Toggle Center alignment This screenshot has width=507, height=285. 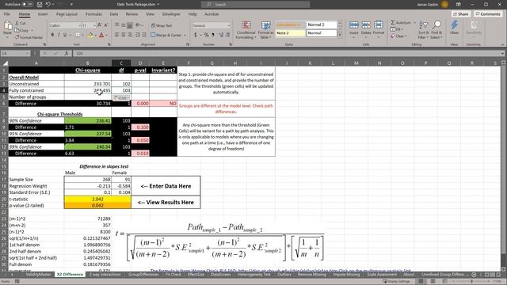[x=124, y=35]
